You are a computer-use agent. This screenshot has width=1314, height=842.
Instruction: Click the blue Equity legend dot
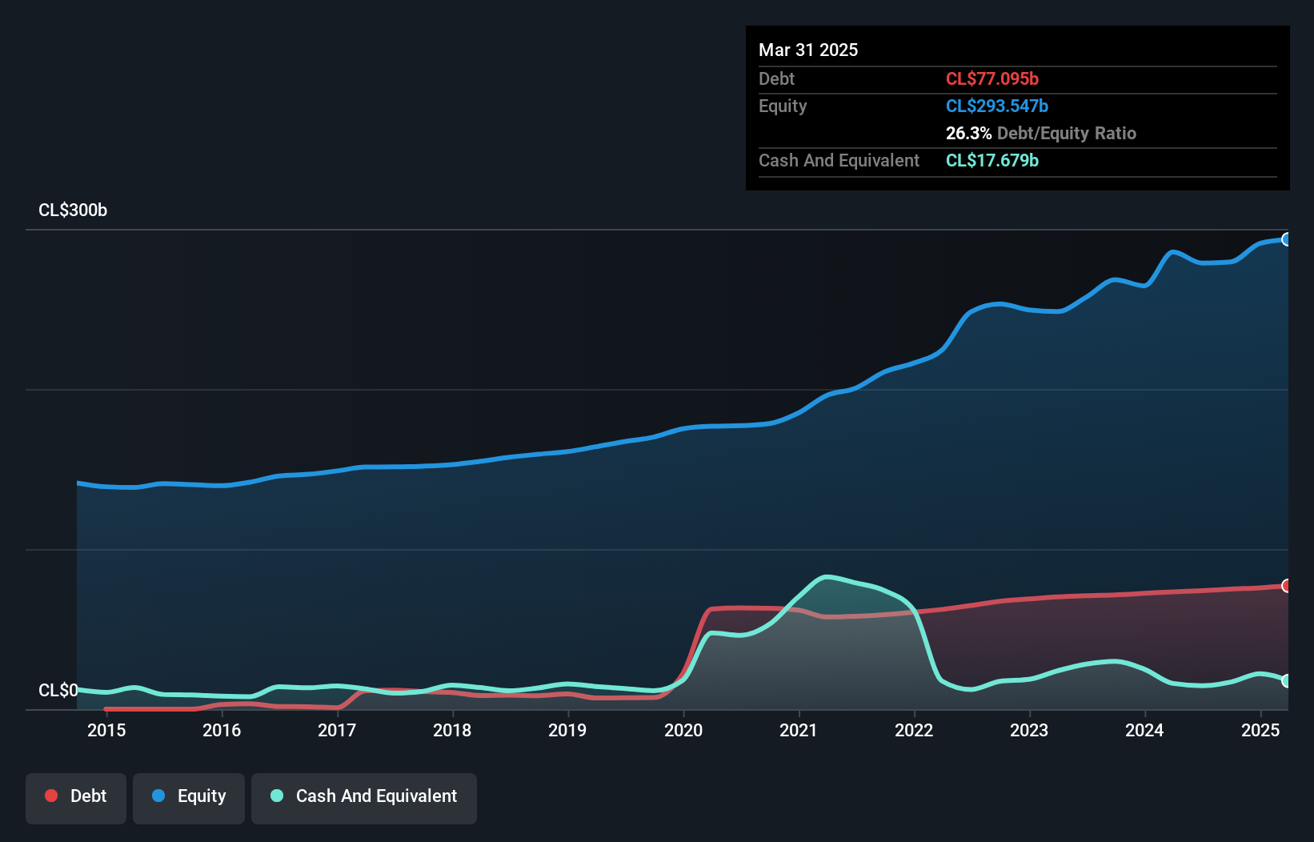pyautogui.click(x=158, y=796)
